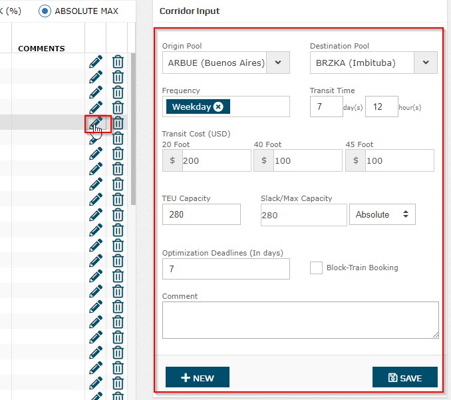451x400 pixels.
Task: Click the bottom-most fully visible trash icon
Action: click(x=118, y=383)
